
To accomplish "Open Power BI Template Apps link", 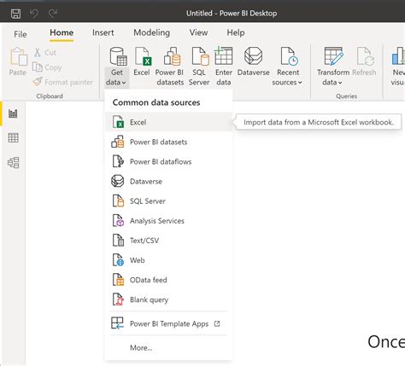I will 169,323.
